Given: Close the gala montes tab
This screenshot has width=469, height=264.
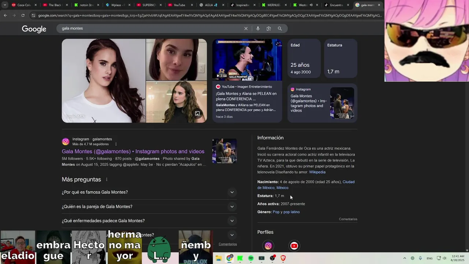Looking at the screenshot, I should point(379,5).
